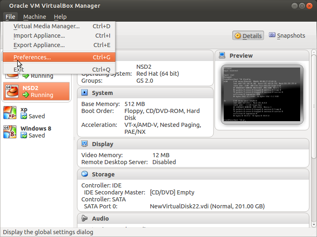The height and width of the screenshot is (237, 317).
Task: Click 'Red Hat (64 bit)' operating system value
Action: click(158, 74)
